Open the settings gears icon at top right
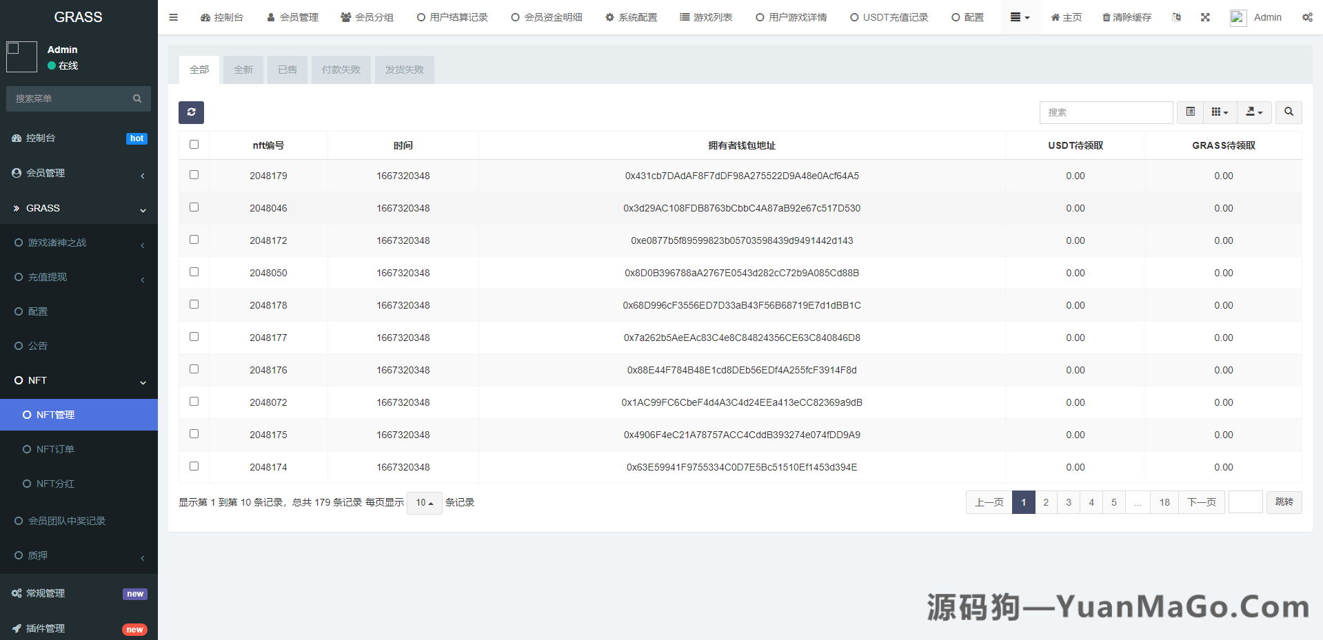 [1308, 17]
